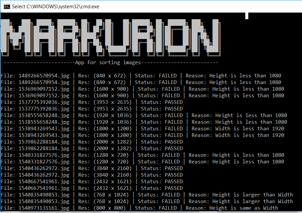Click first PASSED status for 1537775392036.jpg

click(x=174, y=102)
